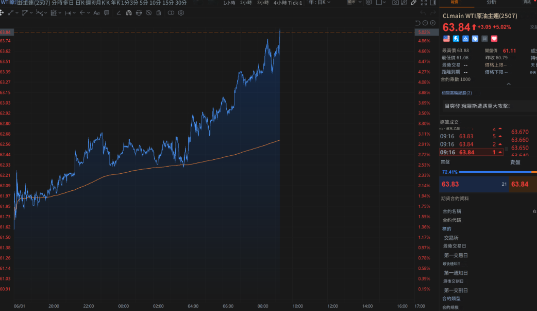Switch to the 分析 tab
The width and height of the screenshot is (537, 311).
coord(492,3)
